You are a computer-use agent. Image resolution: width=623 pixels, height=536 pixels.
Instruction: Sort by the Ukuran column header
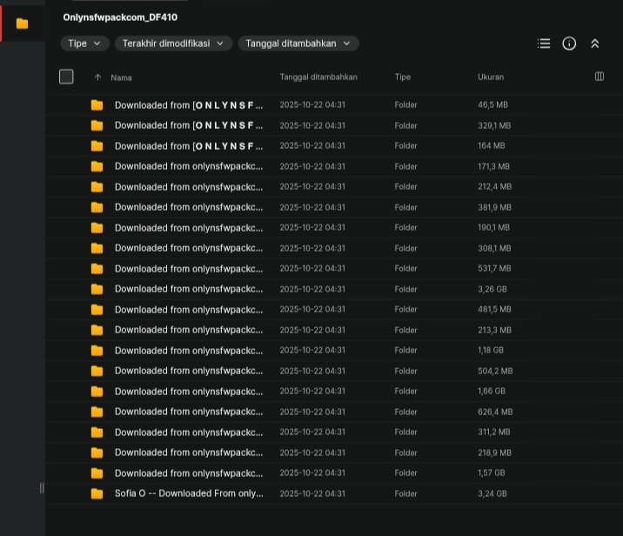click(491, 77)
